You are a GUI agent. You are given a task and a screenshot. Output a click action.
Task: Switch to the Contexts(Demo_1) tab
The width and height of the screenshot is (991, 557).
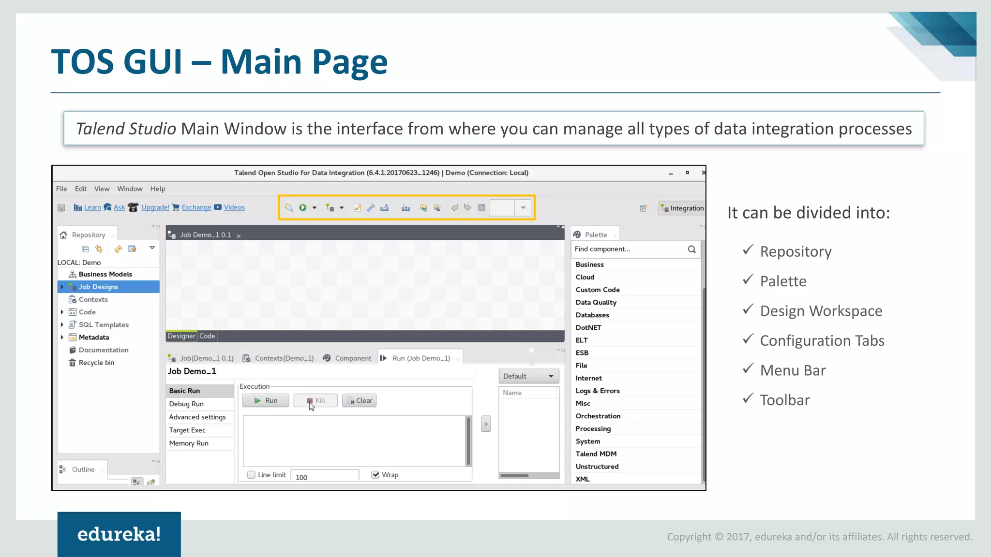(x=278, y=358)
